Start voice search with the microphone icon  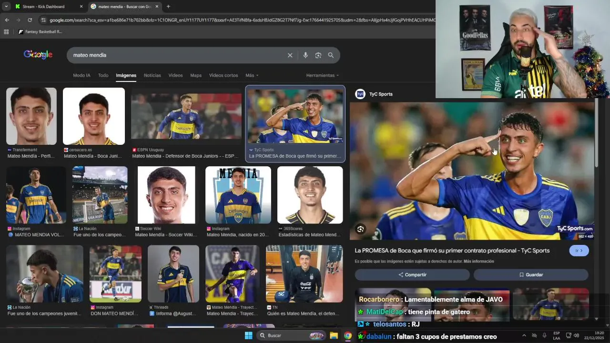(305, 55)
